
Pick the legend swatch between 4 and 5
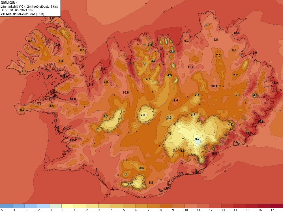click(117, 206)
